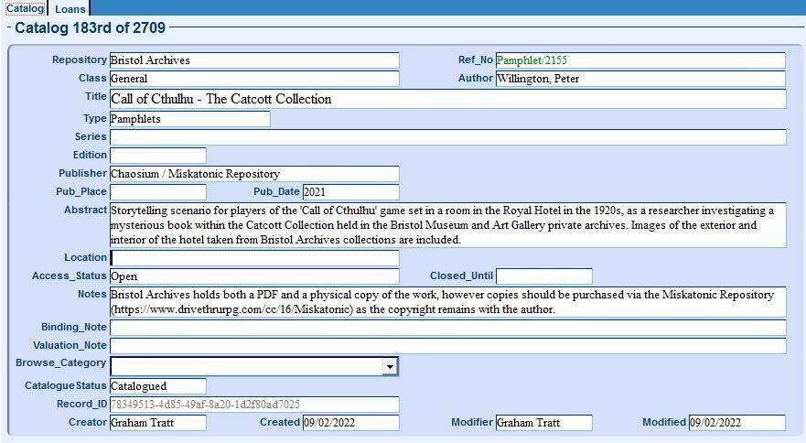Click the Title field Call of Cthulhu
The height and width of the screenshot is (443, 806).
click(447, 99)
